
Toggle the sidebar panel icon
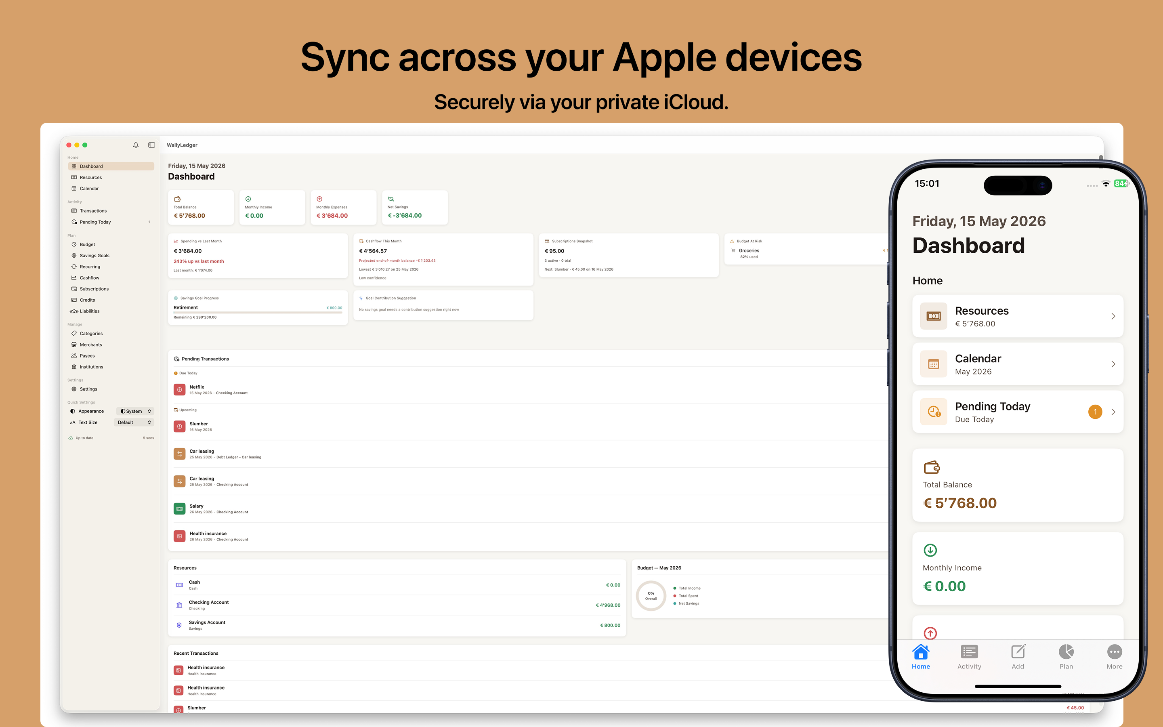pos(151,145)
